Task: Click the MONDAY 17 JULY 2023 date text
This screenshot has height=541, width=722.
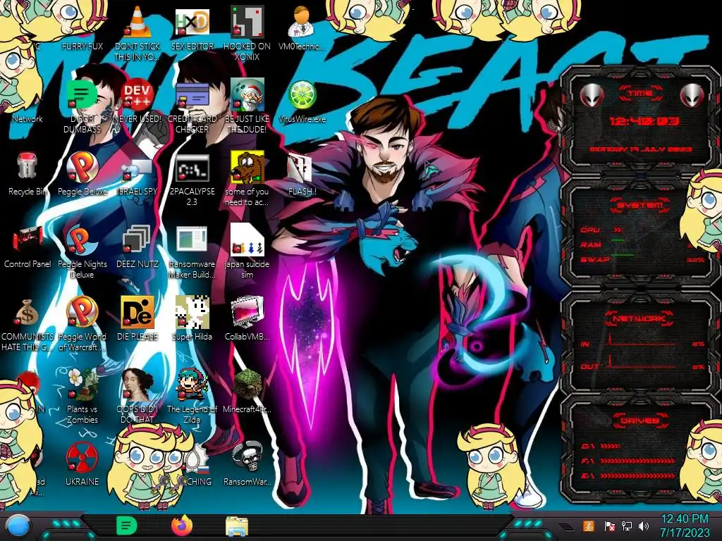Action: tap(640, 149)
